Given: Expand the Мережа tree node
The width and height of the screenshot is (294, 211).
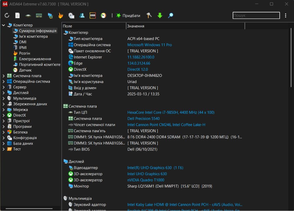Looking at the screenshot, I should coord(3,110).
